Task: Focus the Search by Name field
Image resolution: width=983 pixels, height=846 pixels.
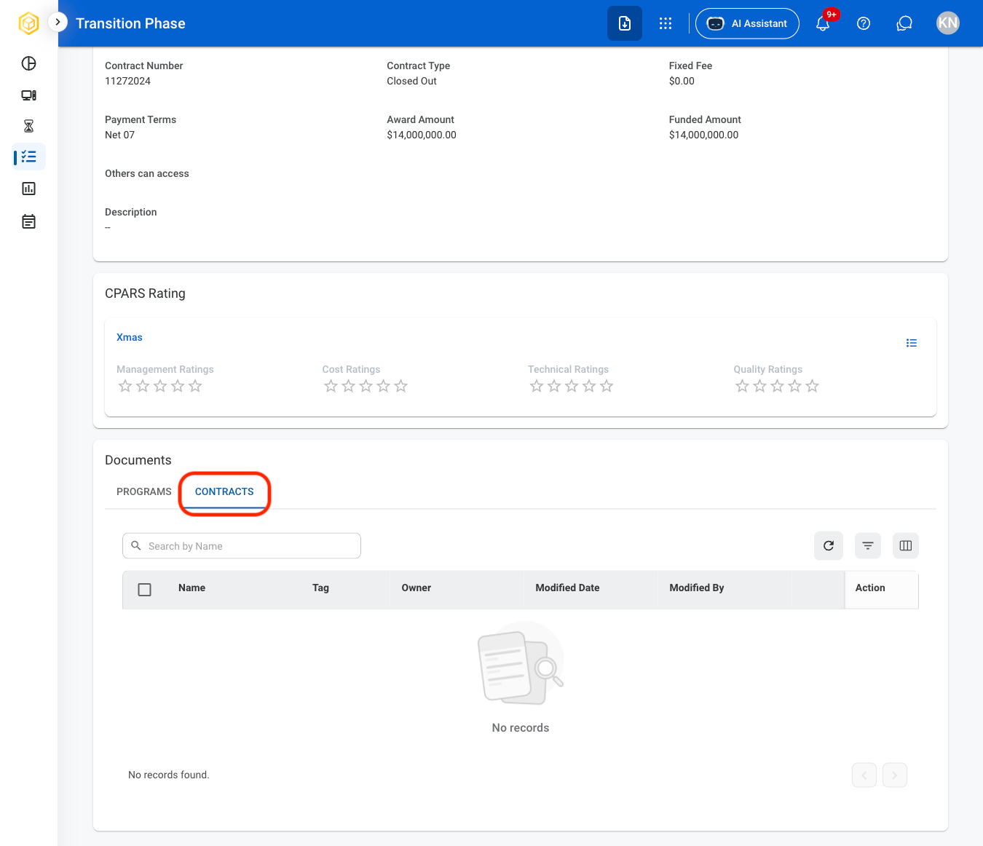Action: point(242,546)
